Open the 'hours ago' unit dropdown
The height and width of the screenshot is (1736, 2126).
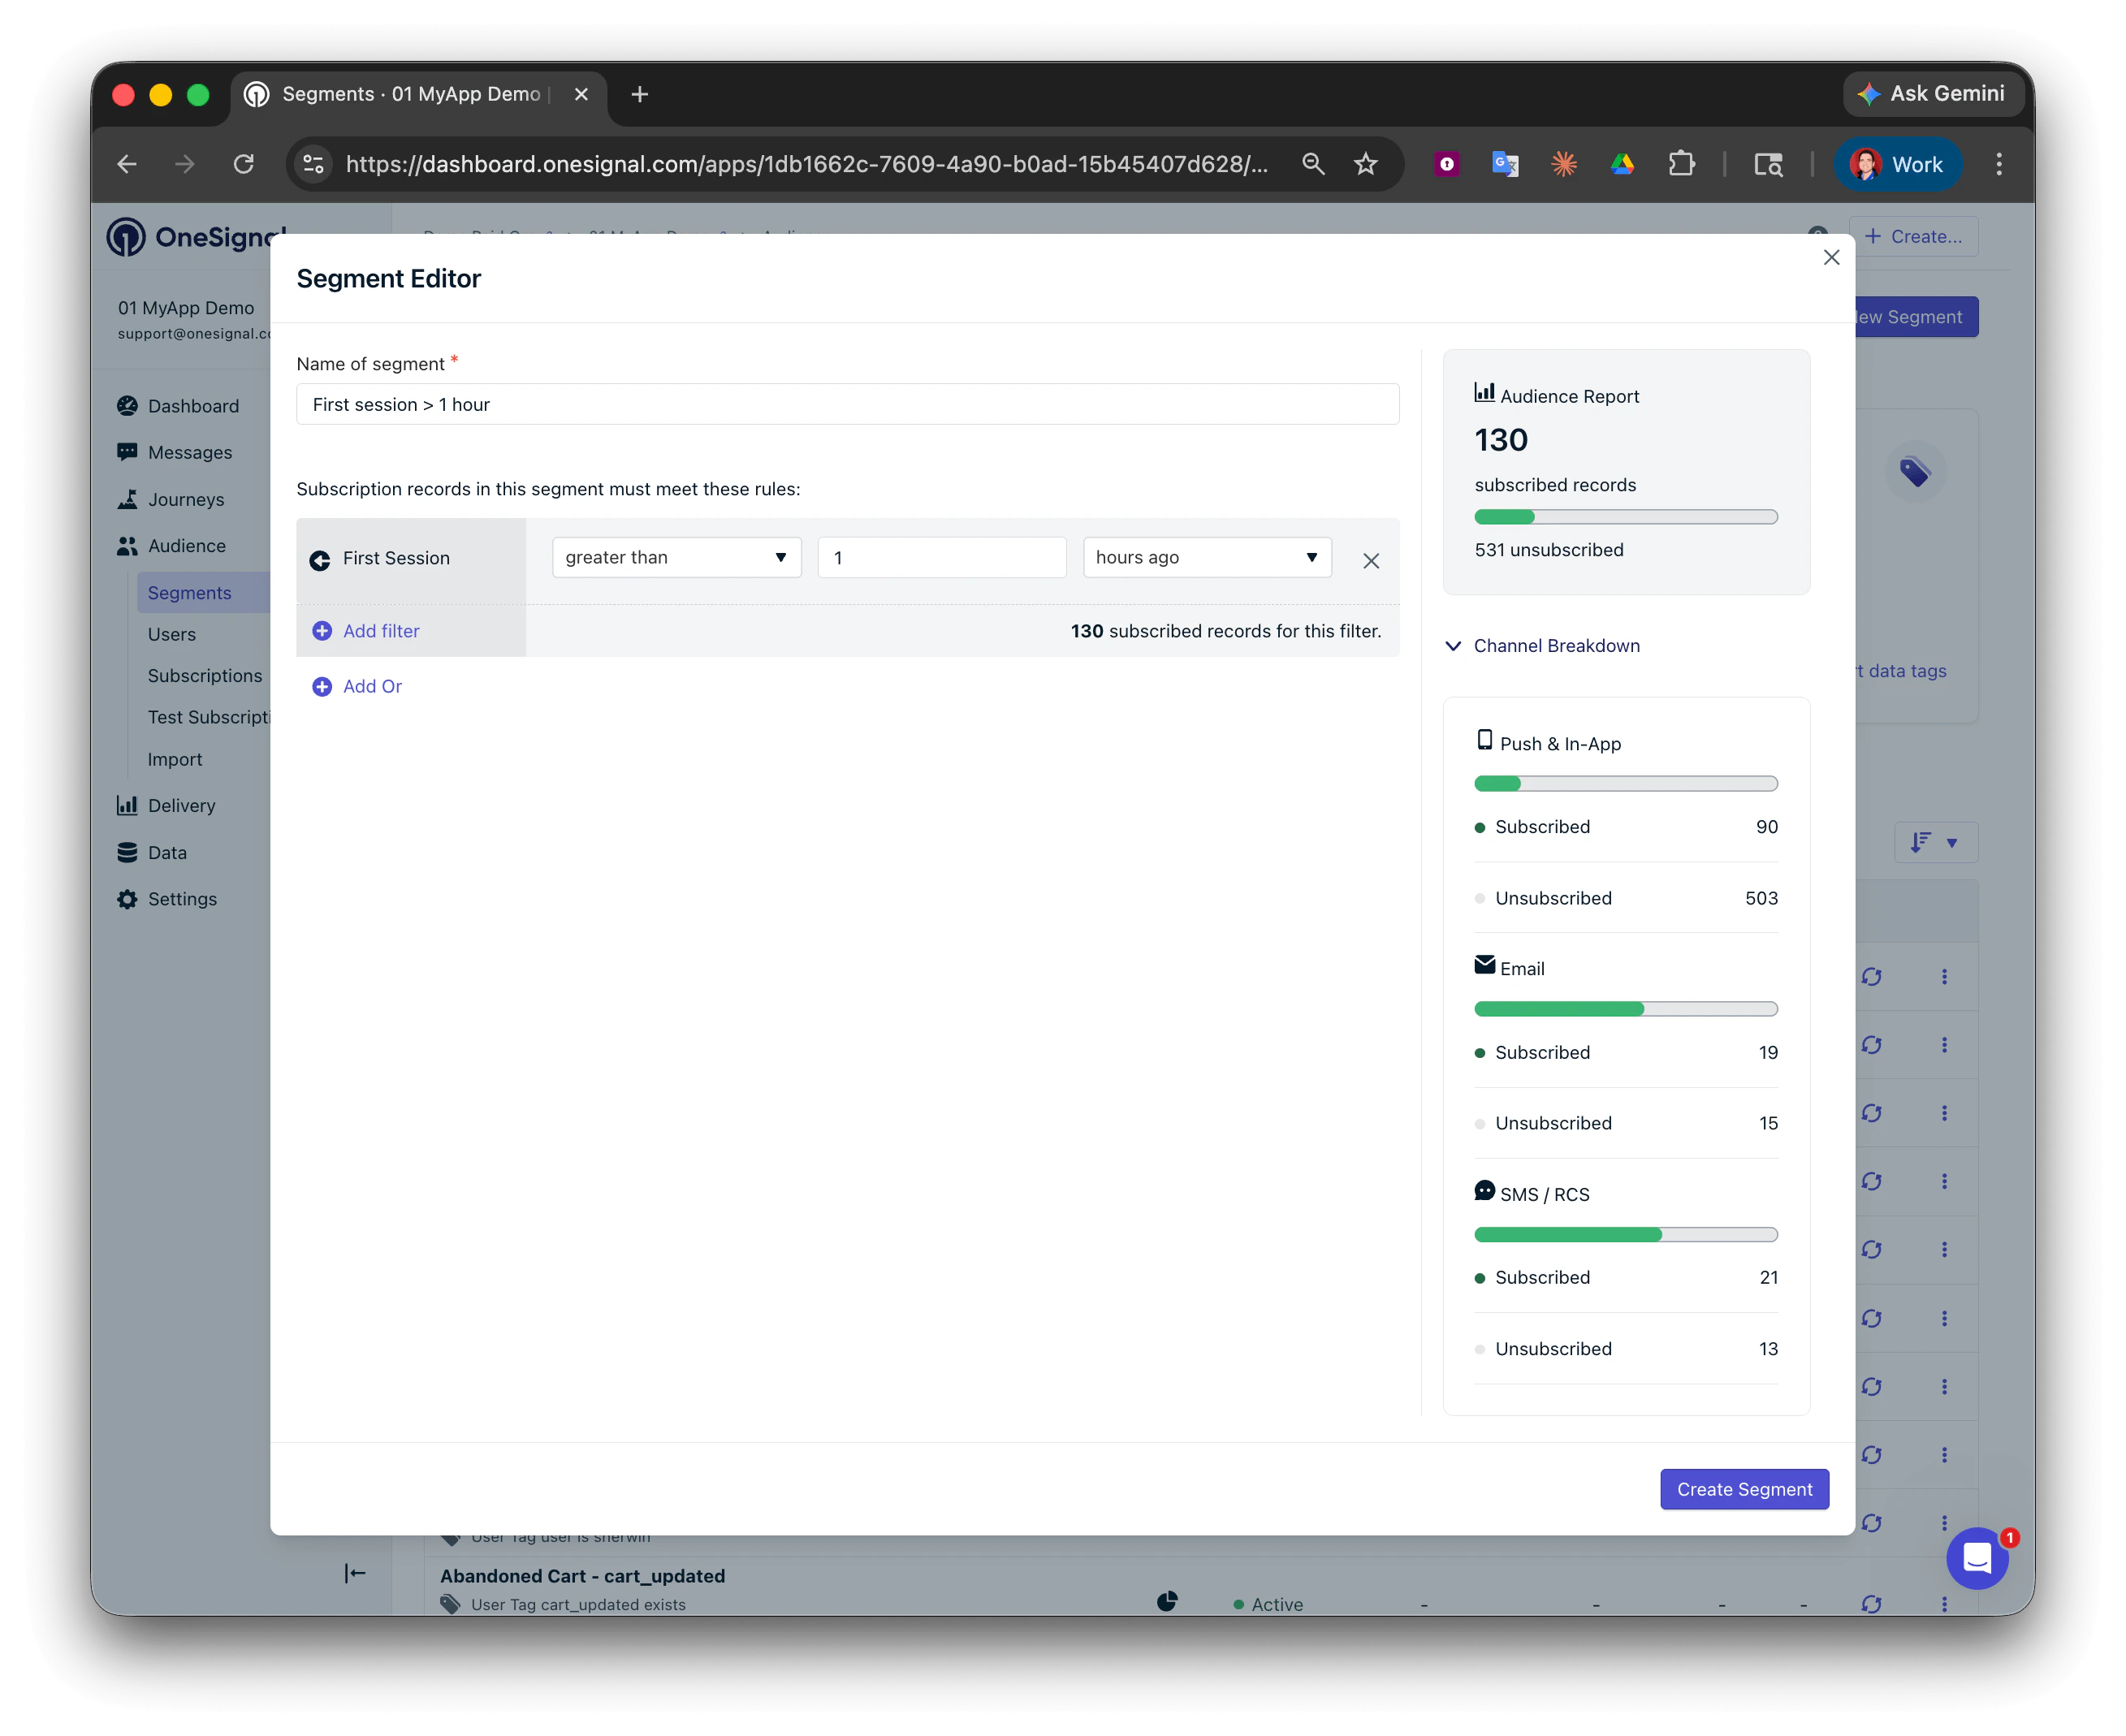(1206, 557)
